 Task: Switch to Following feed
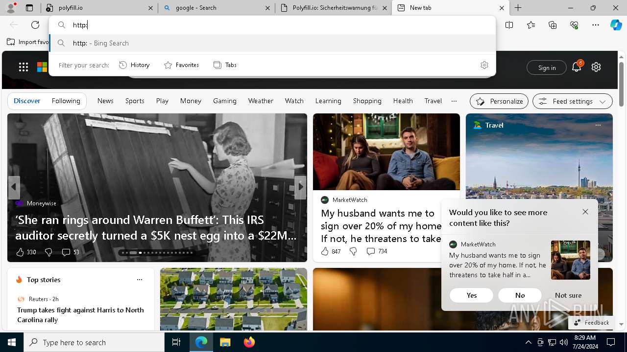[x=66, y=101]
